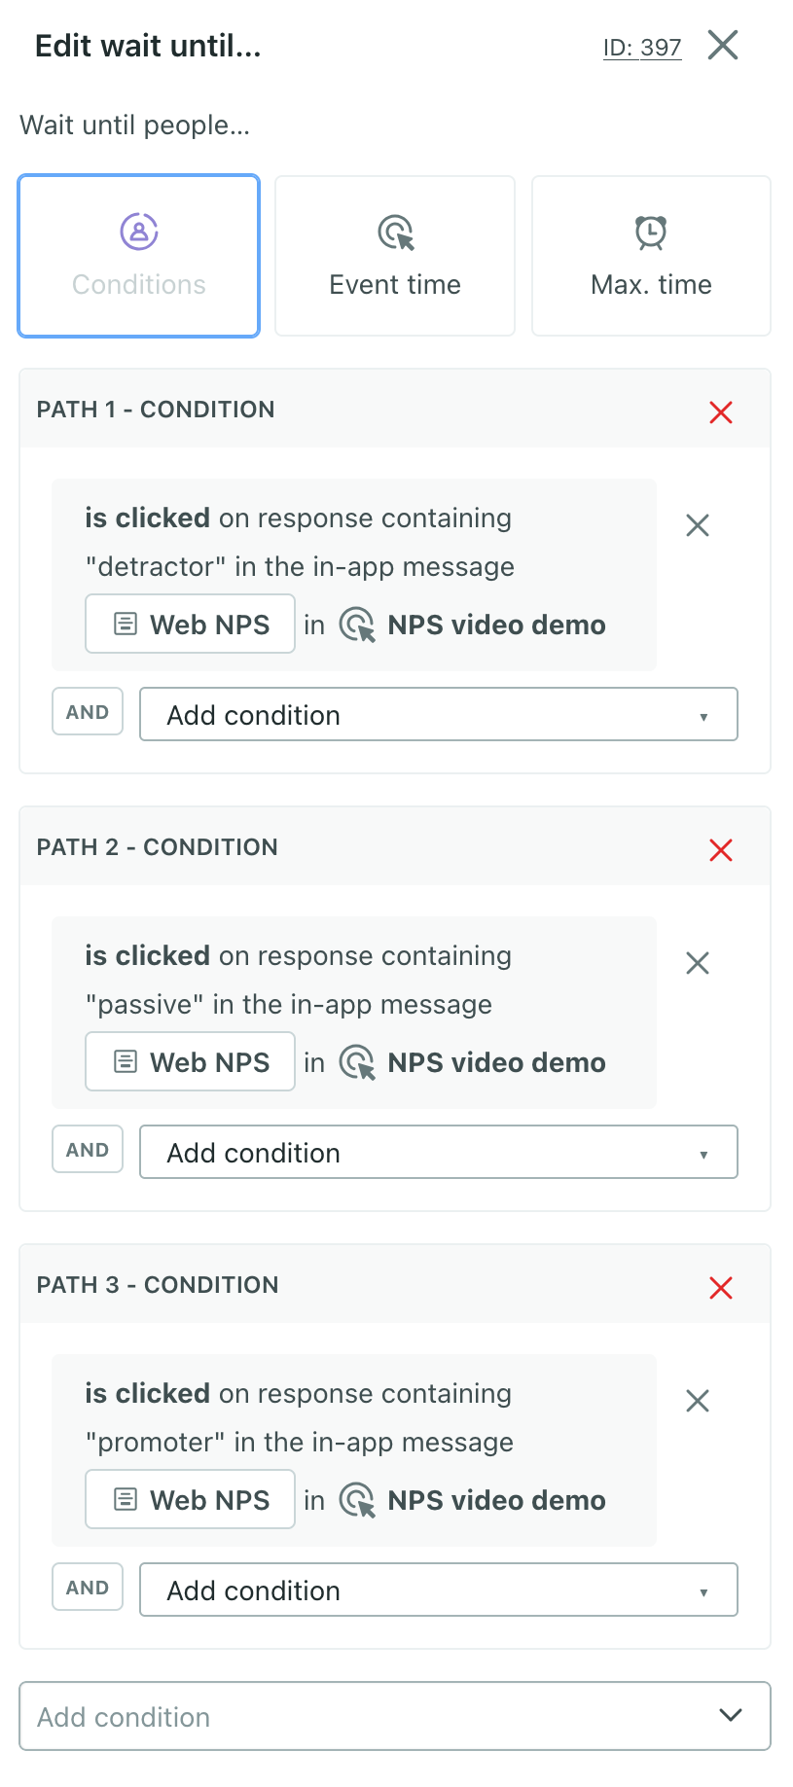Image resolution: width=793 pixels, height=1787 pixels.
Task: Switch to the Max. time tab
Action: [651, 256]
